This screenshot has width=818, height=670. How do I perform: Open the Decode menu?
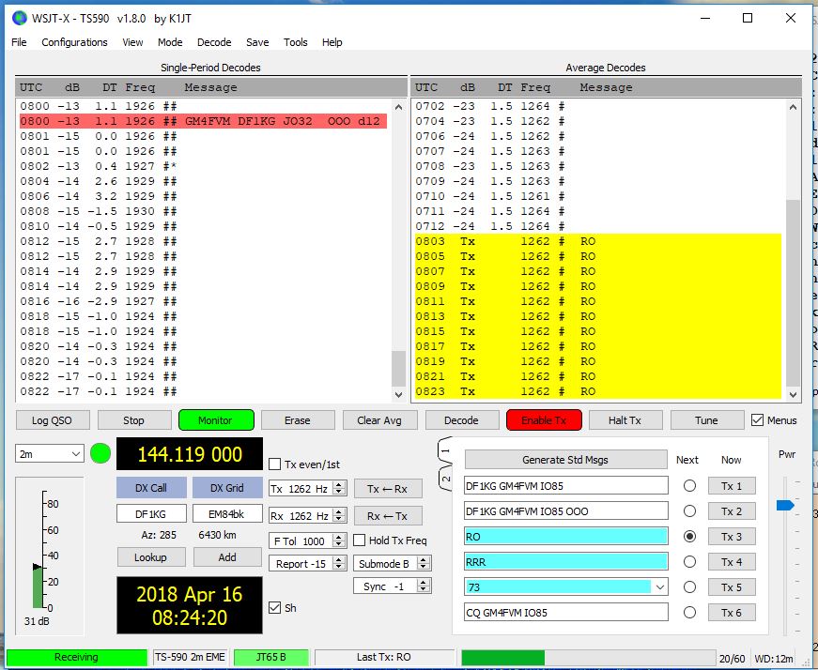coord(214,42)
